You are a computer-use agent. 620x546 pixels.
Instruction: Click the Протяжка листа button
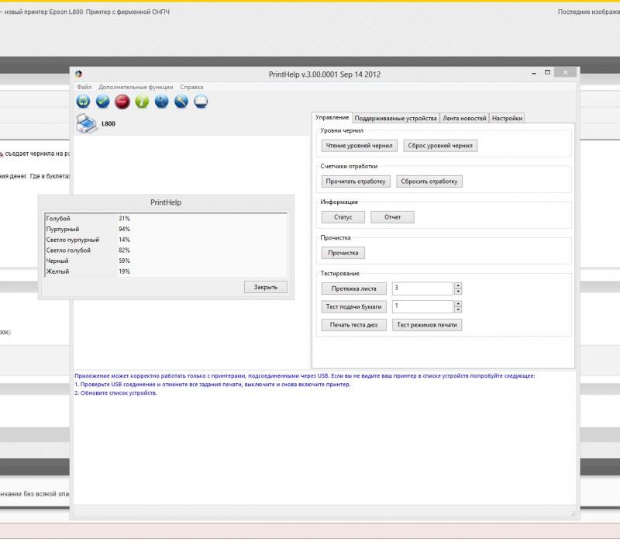tap(354, 289)
